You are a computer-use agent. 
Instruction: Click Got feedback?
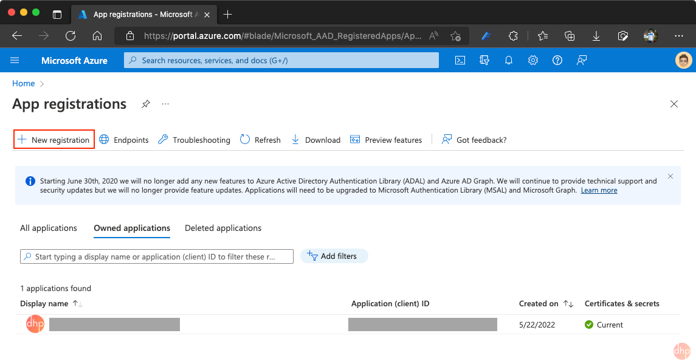point(474,140)
